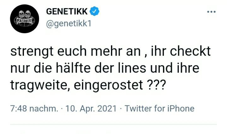Open the @genetikk1 handle

pyautogui.click(x=69, y=23)
